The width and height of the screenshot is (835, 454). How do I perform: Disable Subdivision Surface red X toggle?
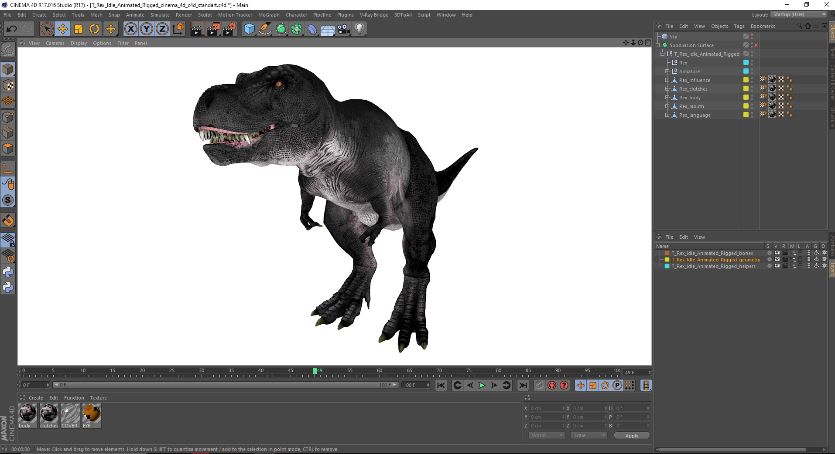[x=756, y=45]
